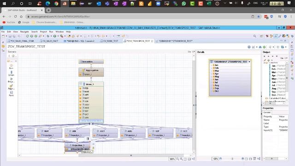Click the Save toolbar icon

(x=10, y=36)
